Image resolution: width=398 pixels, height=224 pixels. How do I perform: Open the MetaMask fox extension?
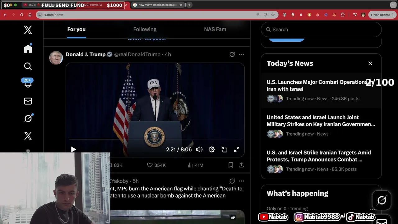click(334, 15)
